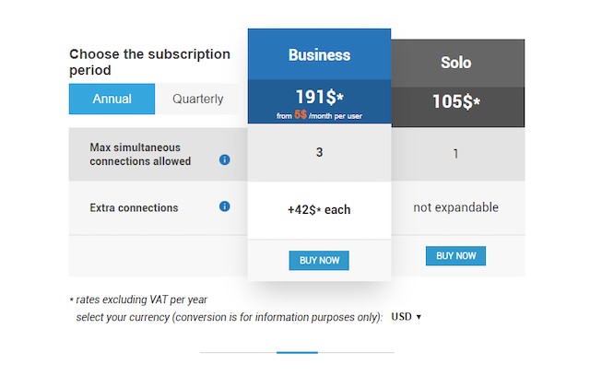Click the blue slider indicator at bottom

[x=297, y=352]
